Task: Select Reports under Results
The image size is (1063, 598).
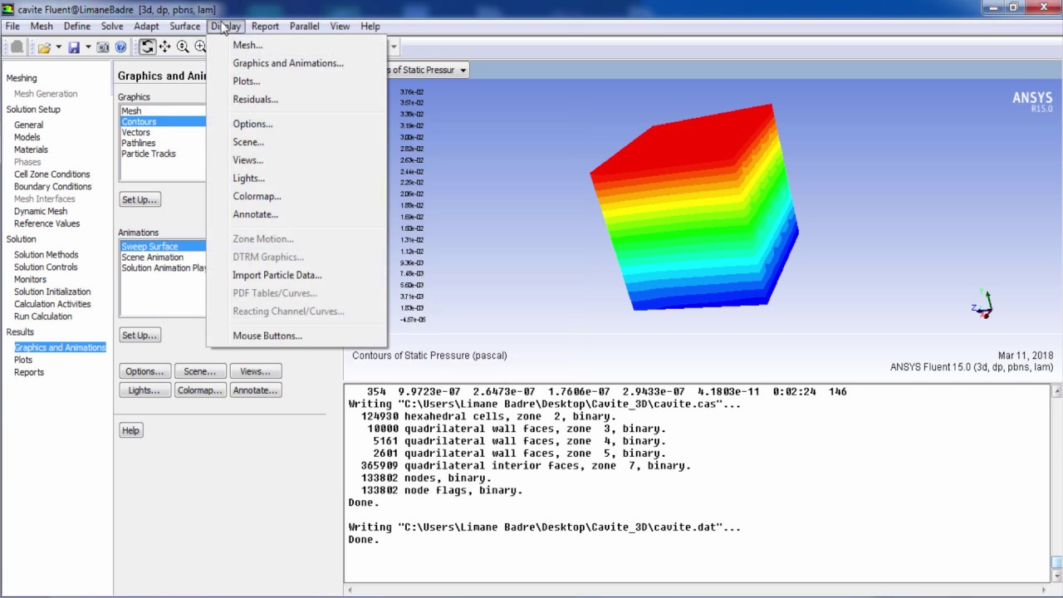Action: tap(29, 373)
